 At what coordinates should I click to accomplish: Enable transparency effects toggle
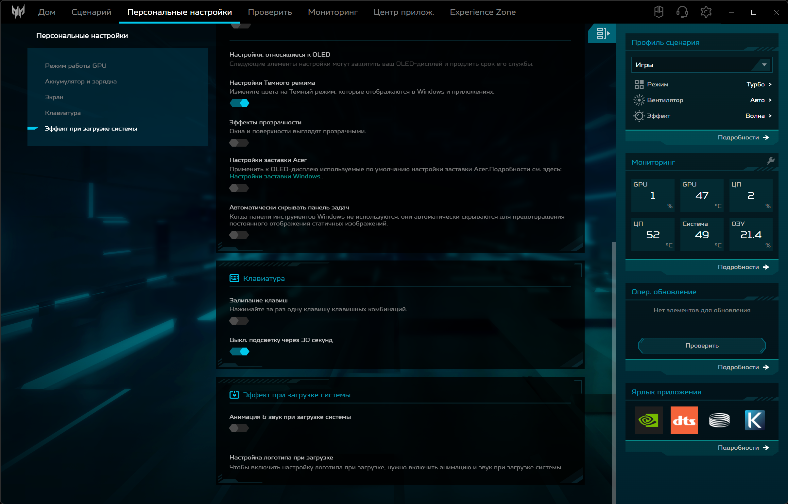(x=239, y=143)
